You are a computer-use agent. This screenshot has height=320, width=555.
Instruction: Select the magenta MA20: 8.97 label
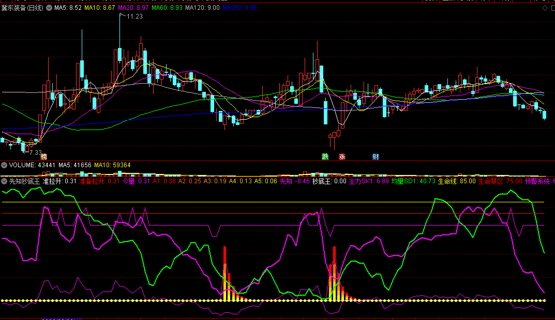tap(133, 7)
